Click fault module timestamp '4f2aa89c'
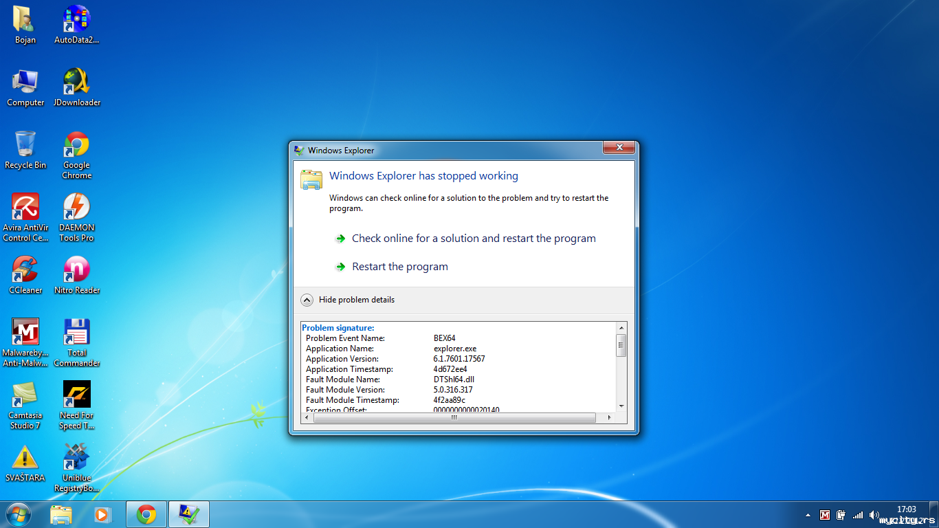The image size is (939, 528). 450,400
